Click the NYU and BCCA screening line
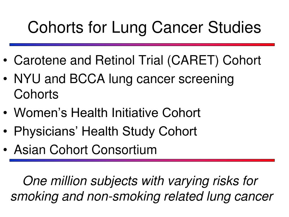289x217 pixels. click(x=124, y=79)
